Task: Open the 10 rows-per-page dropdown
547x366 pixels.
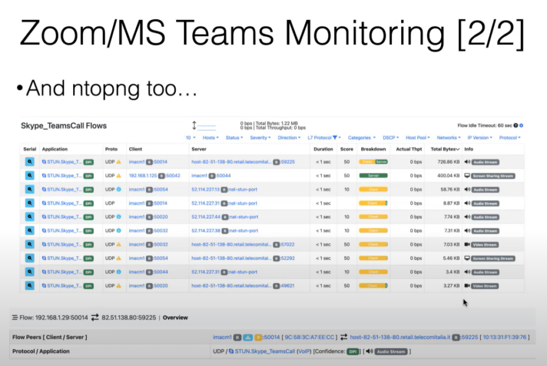Action: tap(191, 138)
